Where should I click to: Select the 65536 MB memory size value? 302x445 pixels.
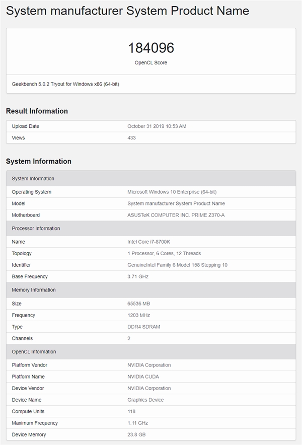[138, 304]
